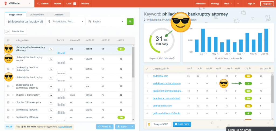Image resolution: width=276 pixels, height=131 pixels.
Task: Switch to the Autocomplete tab
Action: 37,15
